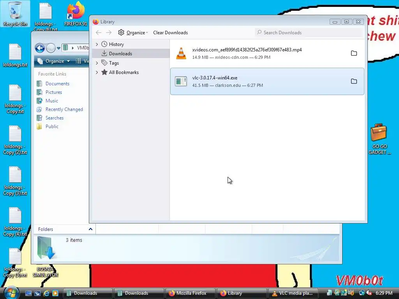The height and width of the screenshot is (299, 399).
Task: Expand the Tags tree node
Action: pos(97,63)
